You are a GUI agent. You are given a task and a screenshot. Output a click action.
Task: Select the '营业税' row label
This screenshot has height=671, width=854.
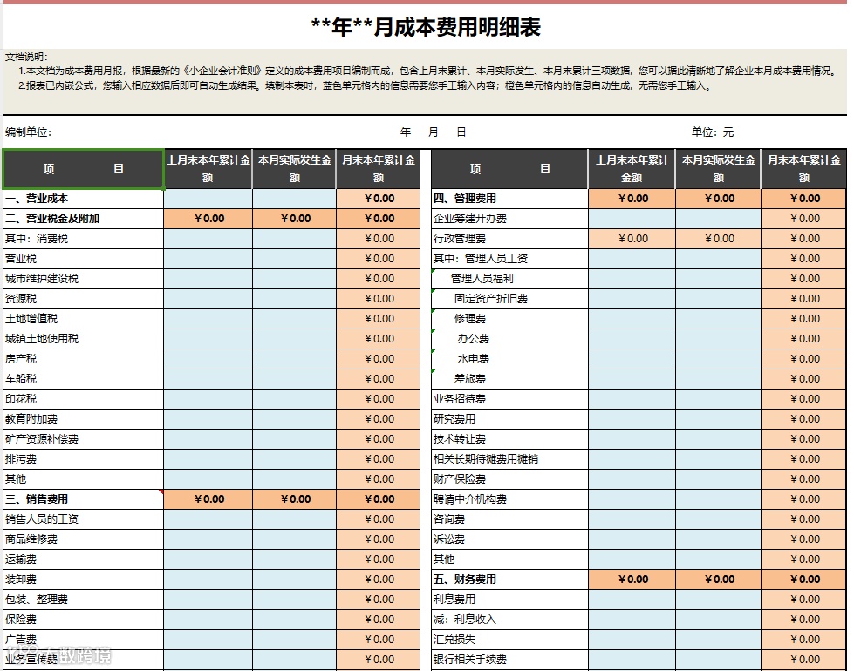[x=83, y=259]
